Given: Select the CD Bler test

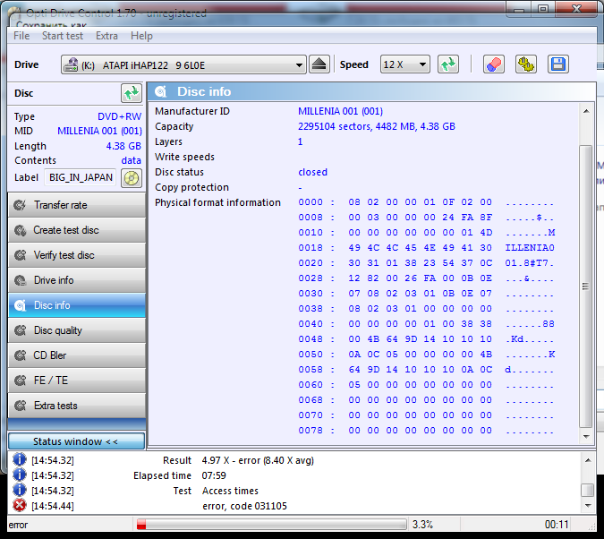Looking at the screenshot, I should 76,355.
